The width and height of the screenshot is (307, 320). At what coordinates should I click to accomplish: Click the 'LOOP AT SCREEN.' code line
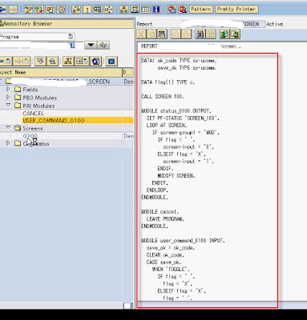167,126
